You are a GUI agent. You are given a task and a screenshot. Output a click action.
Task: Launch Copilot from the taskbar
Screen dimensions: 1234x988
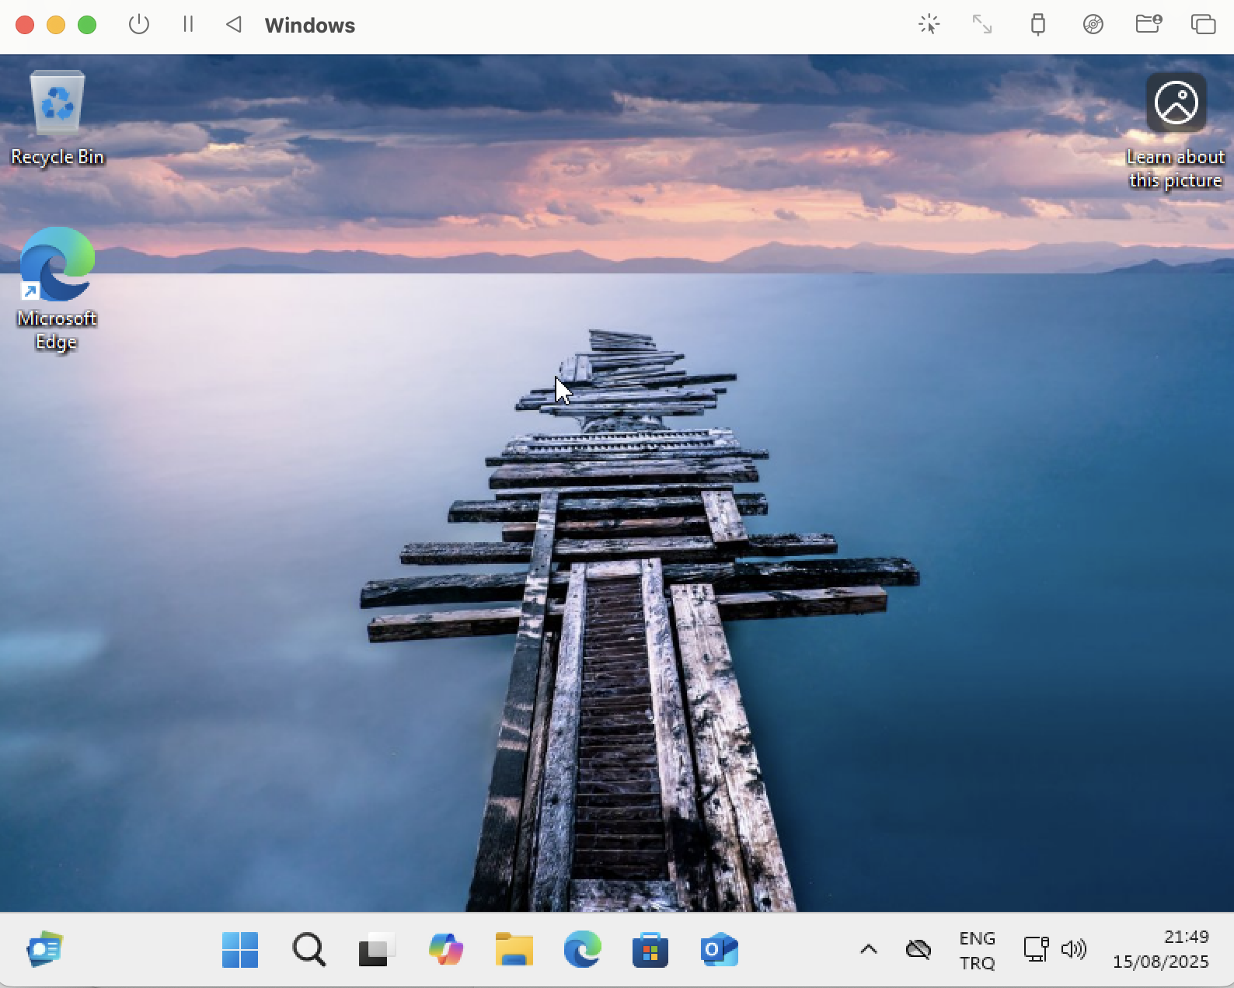445,949
